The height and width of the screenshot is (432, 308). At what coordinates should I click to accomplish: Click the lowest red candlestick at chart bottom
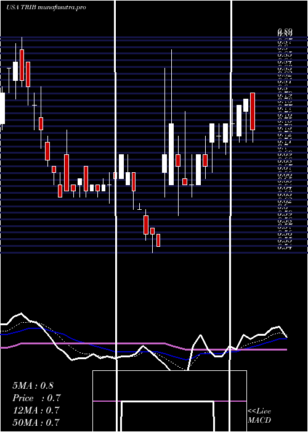158,240
